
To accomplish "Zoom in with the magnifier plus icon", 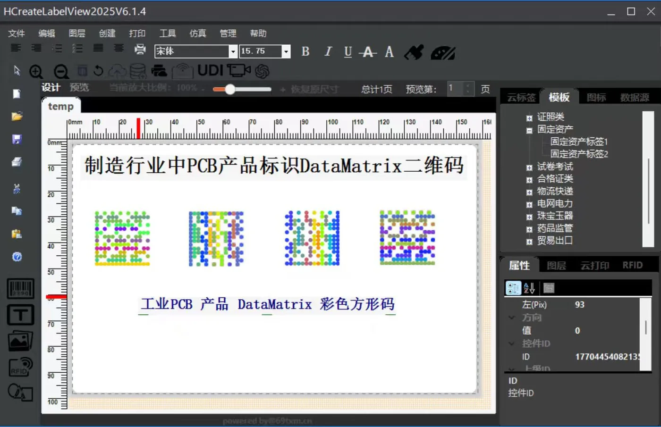I will pos(36,71).
